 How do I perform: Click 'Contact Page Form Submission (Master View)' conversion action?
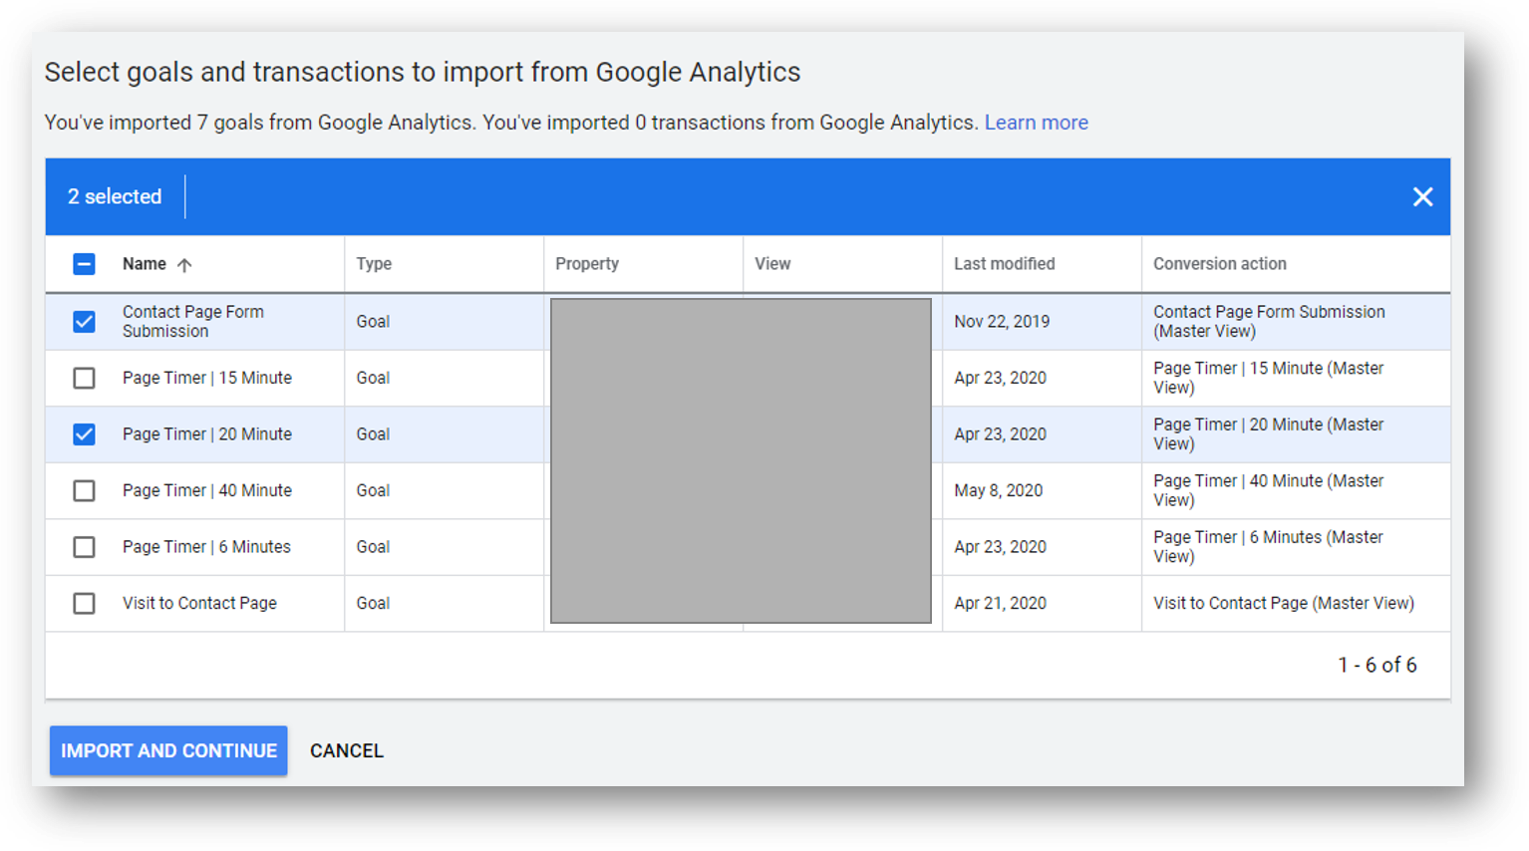tap(1269, 322)
